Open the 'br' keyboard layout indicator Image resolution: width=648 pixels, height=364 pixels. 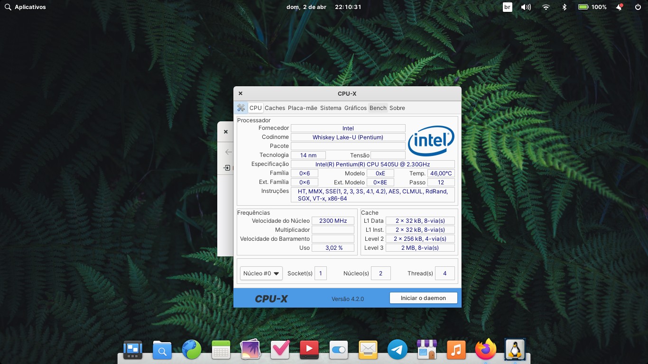pyautogui.click(x=508, y=7)
